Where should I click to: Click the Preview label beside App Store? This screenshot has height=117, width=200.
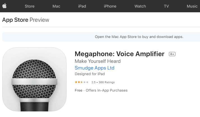tap(39, 20)
